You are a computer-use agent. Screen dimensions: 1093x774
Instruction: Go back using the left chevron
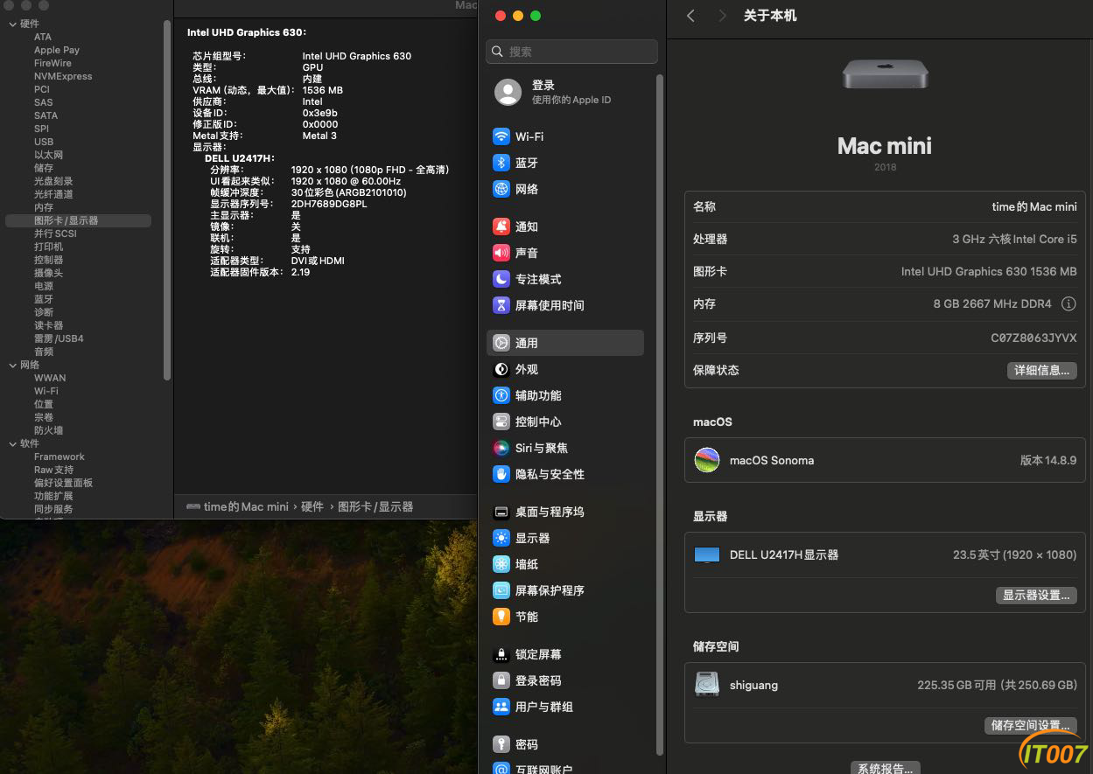pos(691,16)
